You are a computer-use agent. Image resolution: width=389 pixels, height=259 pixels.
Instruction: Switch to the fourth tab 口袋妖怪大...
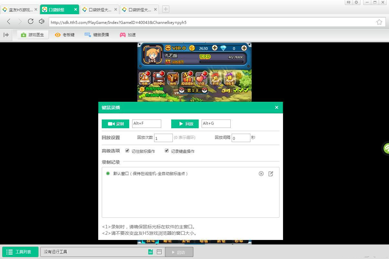pos(139,10)
